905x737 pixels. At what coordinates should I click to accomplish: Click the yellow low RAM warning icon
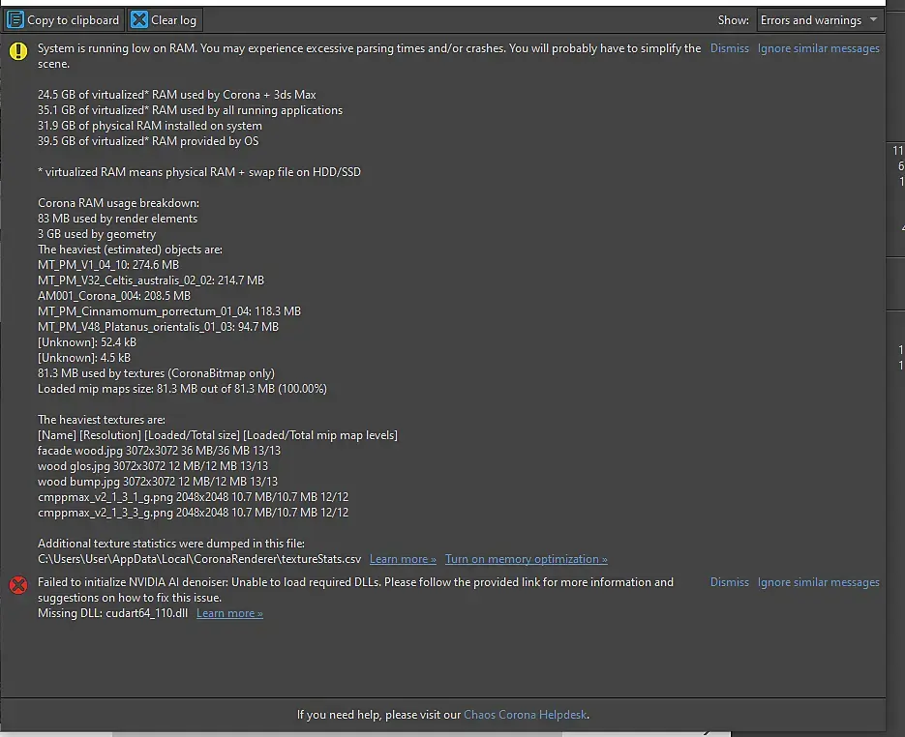point(18,51)
